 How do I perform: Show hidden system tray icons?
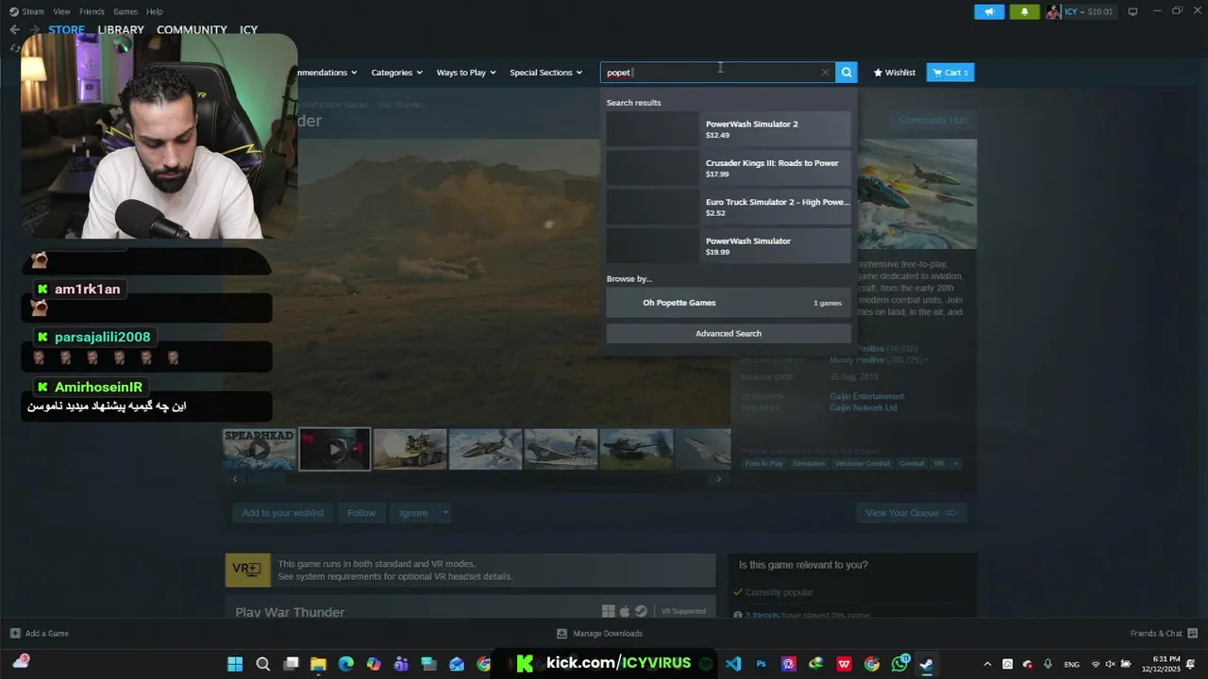pyautogui.click(x=987, y=664)
